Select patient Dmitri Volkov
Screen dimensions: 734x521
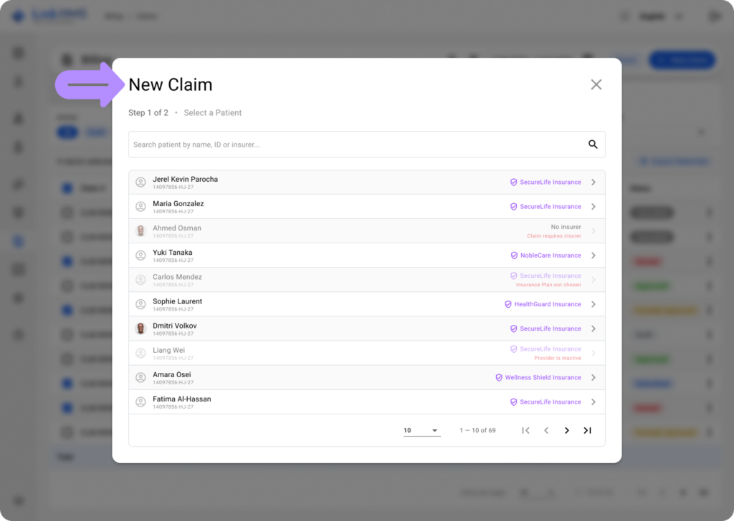pos(366,328)
